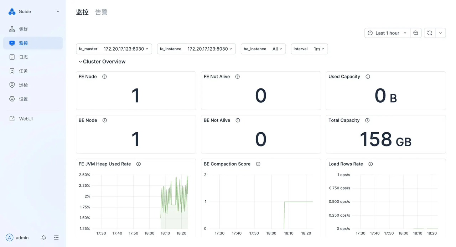Click the Load Rows Rate chart area
The width and height of the screenshot is (456, 247).
tap(396, 202)
